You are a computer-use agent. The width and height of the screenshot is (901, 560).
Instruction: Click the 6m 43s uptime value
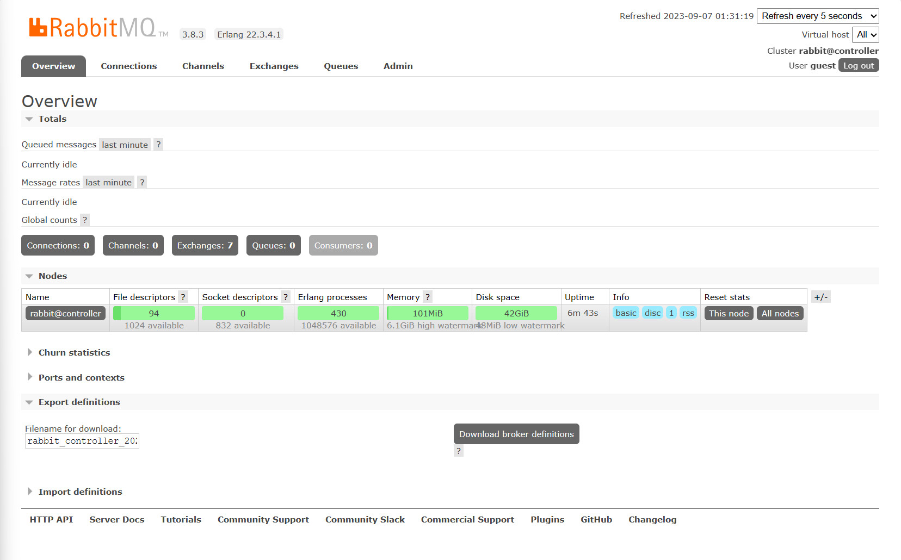(x=583, y=313)
